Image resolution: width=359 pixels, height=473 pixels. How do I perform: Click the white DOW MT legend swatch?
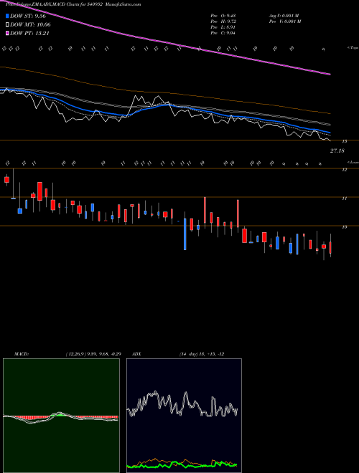tap(7, 25)
